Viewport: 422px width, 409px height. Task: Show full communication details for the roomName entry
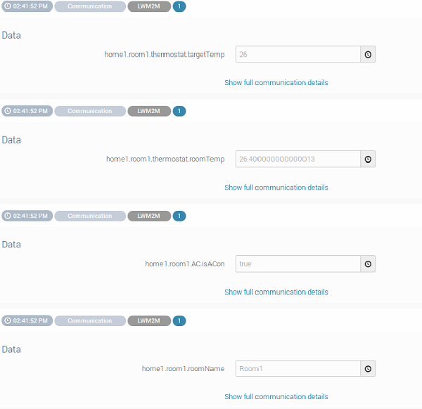pyautogui.click(x=276, y=396)
